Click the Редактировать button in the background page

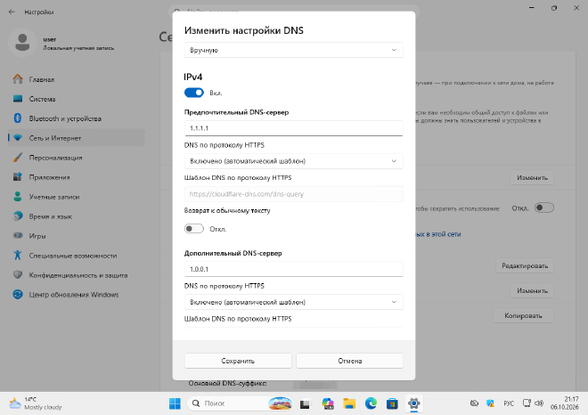coord(525,265)
